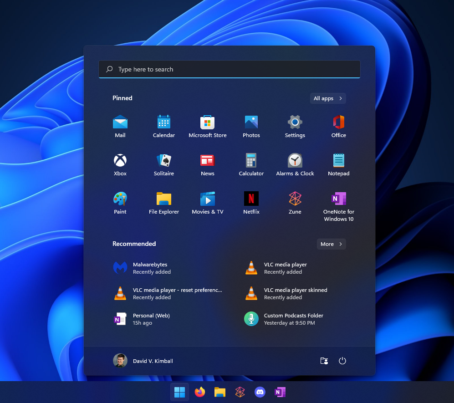Image resolution: width=454 pixels, height=403 pixels.
Task: Open the Photos app
Action: [251, 126]
